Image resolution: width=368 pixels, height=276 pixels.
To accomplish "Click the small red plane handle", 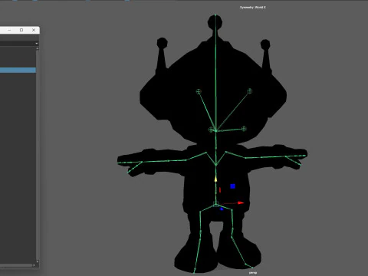I will point(220,190).
